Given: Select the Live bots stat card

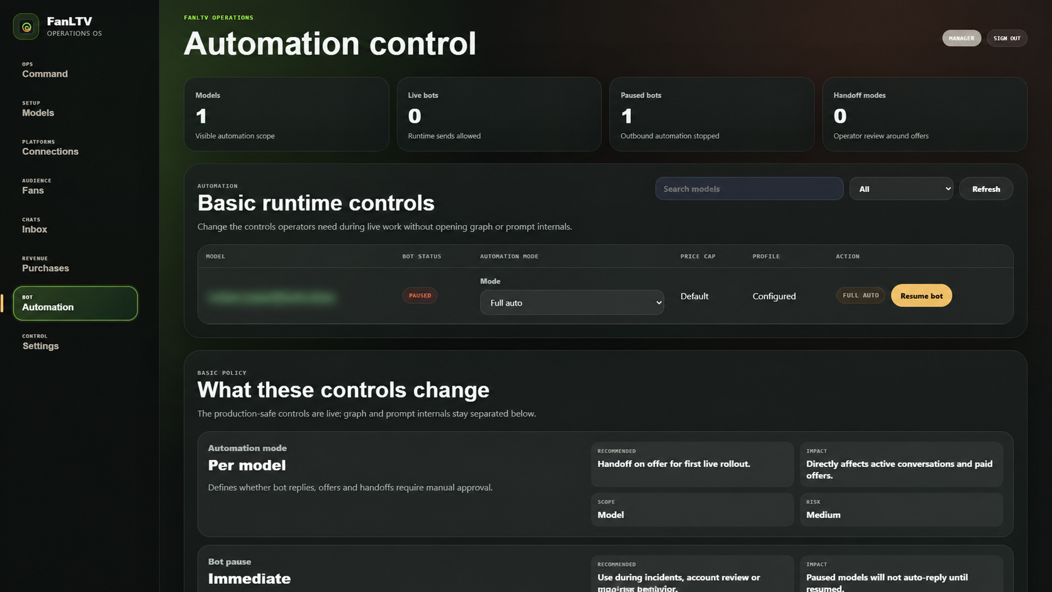Looking at the screenshot, I should tap(499, 114).
